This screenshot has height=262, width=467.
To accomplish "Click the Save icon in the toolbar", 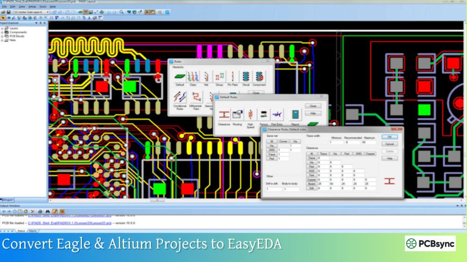I will 9,12.
